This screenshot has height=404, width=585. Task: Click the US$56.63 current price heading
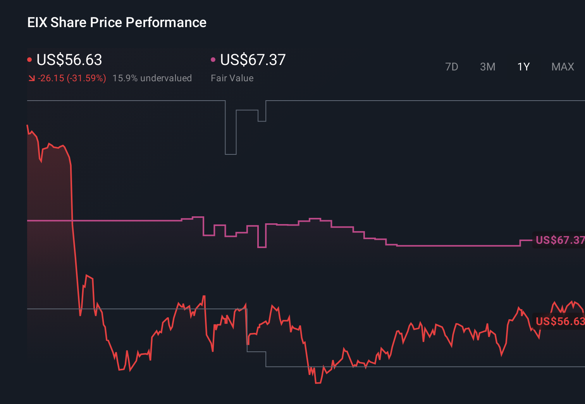coord(69,60)
